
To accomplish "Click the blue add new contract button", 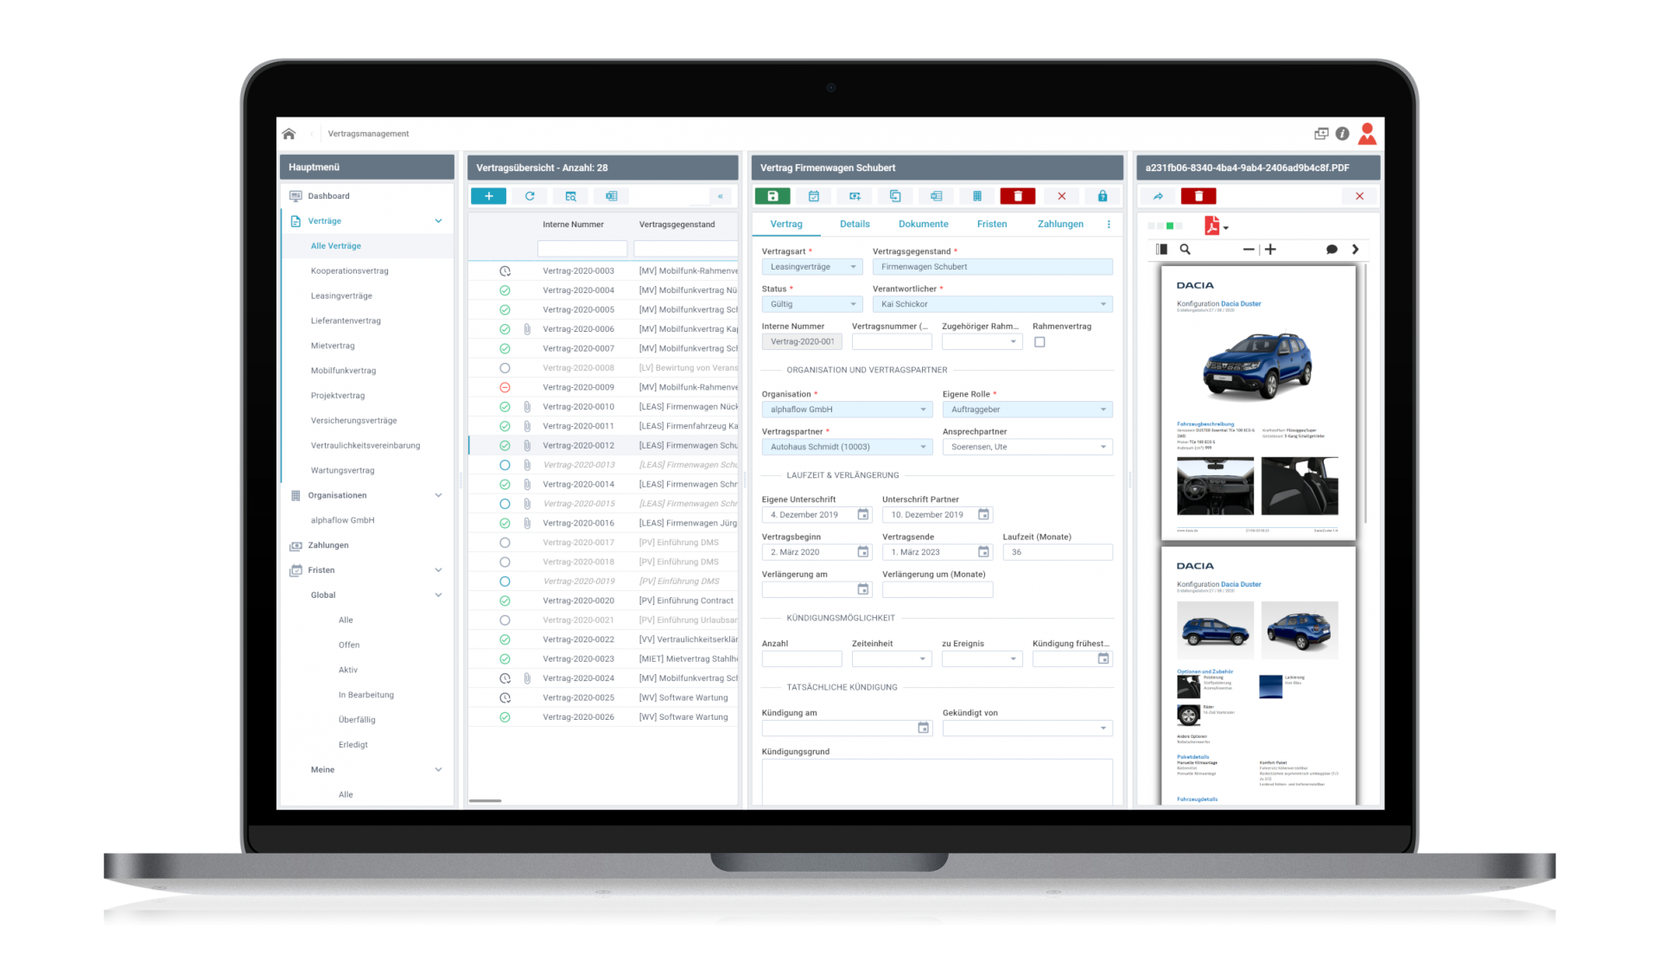I will pyautogui.click(x=488, y=196).
